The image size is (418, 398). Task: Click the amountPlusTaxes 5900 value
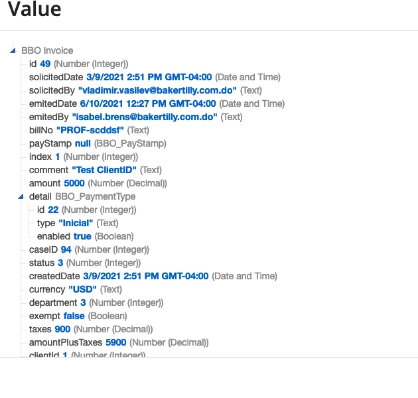115,342
